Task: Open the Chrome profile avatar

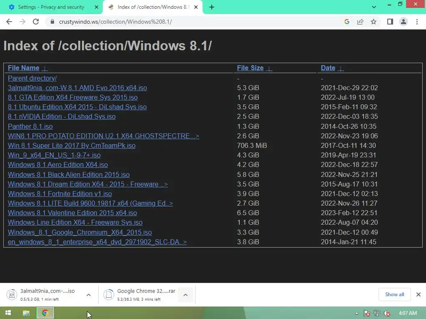Action: pos(404,22)
